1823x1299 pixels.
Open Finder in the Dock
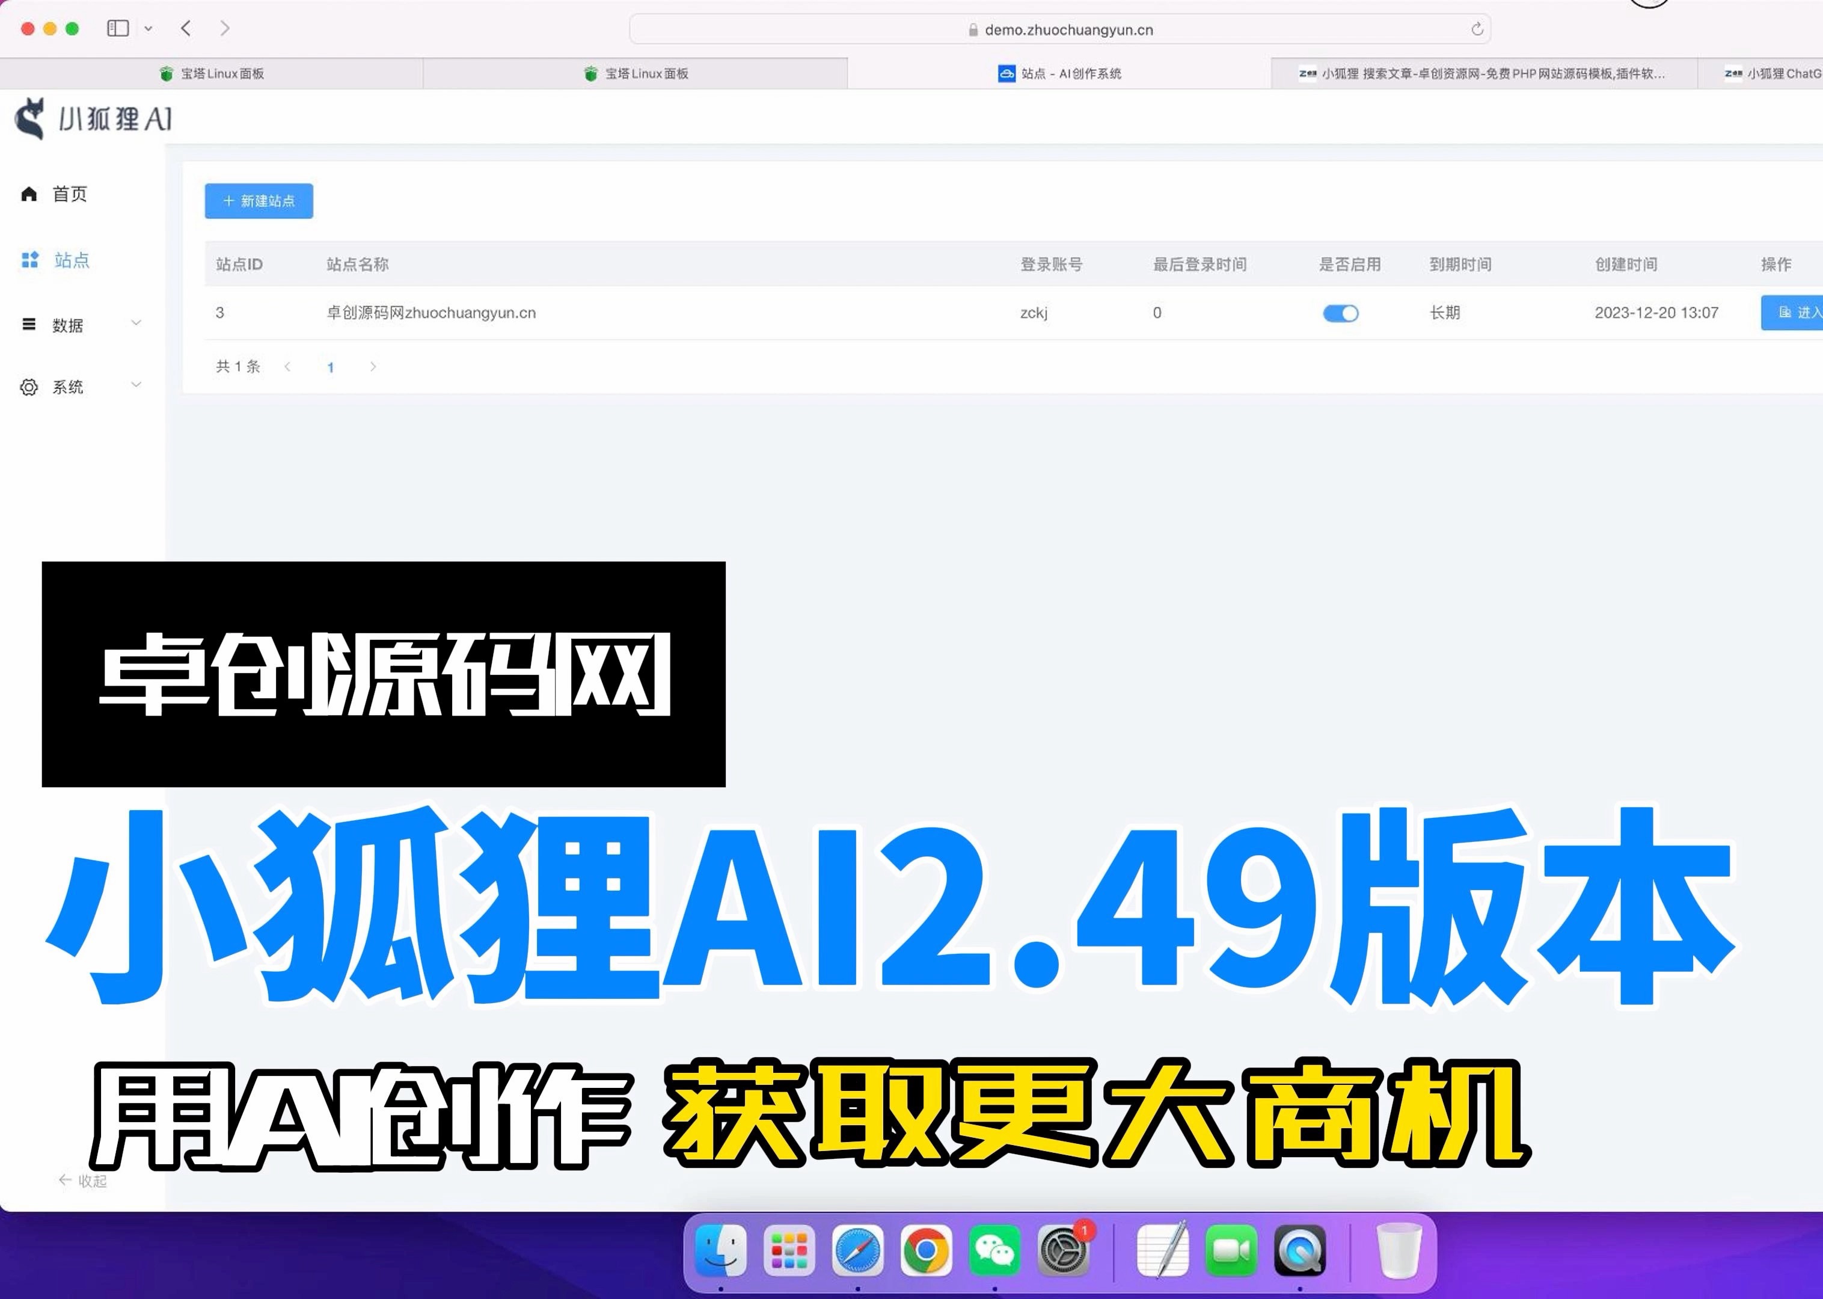pos(722,1250)
